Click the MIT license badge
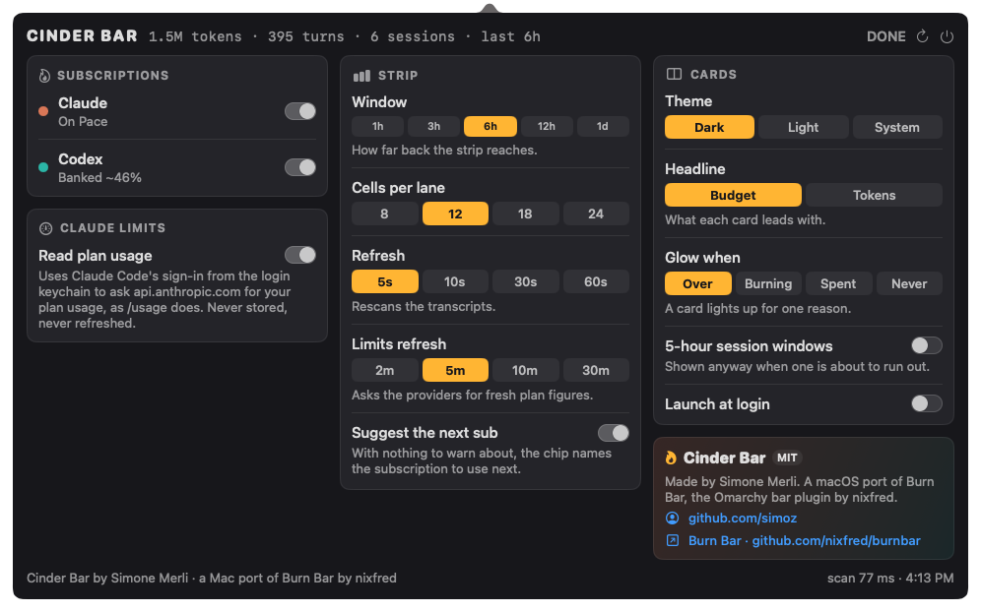981x612 pixels. pos(787,458)
